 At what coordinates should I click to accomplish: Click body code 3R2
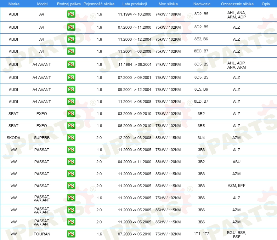coord(201,114)
